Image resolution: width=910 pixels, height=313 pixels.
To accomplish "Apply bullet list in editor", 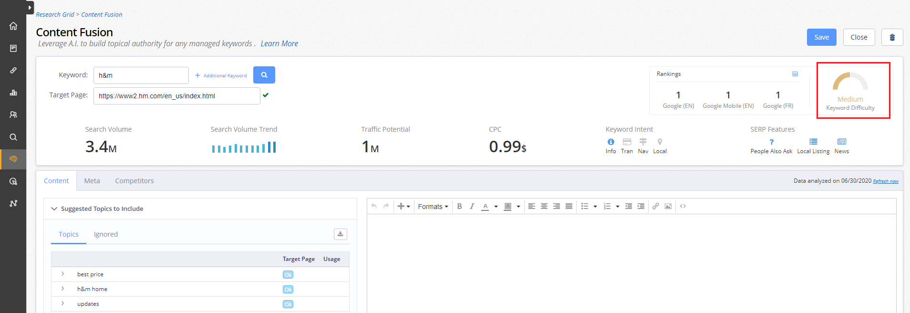I will (585, 206).
